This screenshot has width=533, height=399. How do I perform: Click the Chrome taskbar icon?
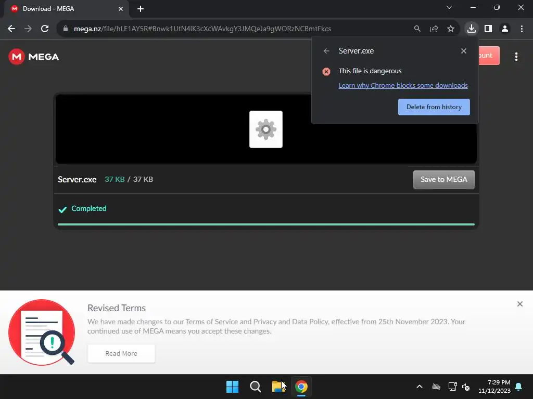coord(301,387)
